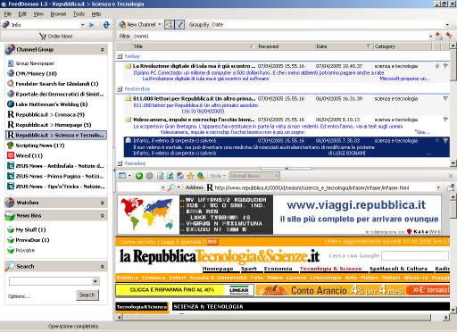Screen dimensions: 457x332
Task: Click the blue play arrow next to Info
Action: [x=92, y=25]
